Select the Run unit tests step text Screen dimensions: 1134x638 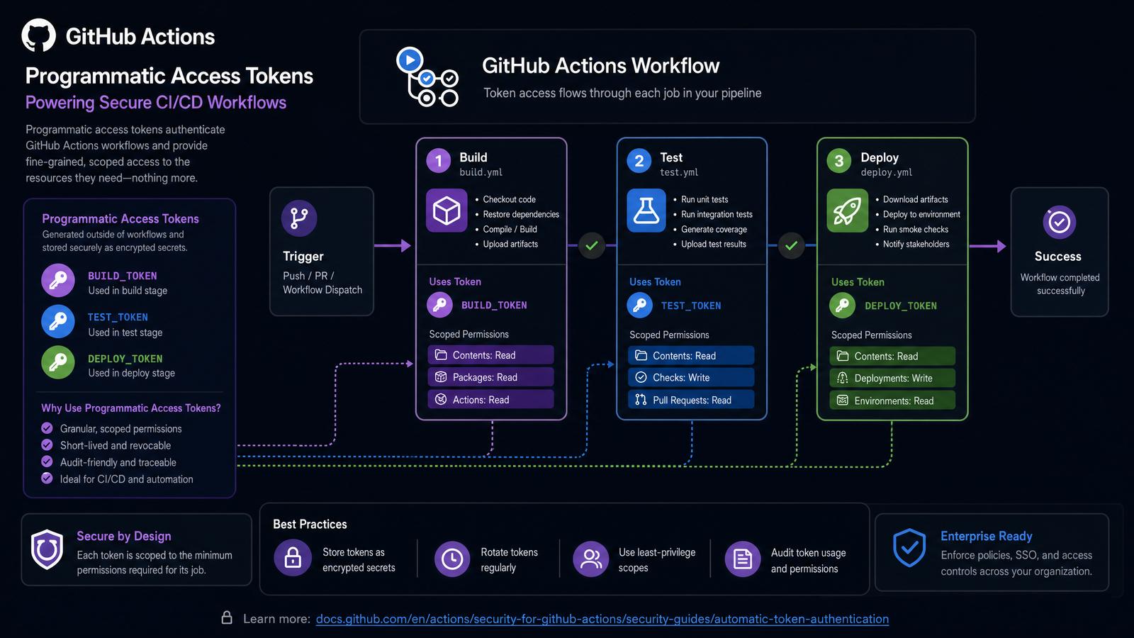click(704, 199)
